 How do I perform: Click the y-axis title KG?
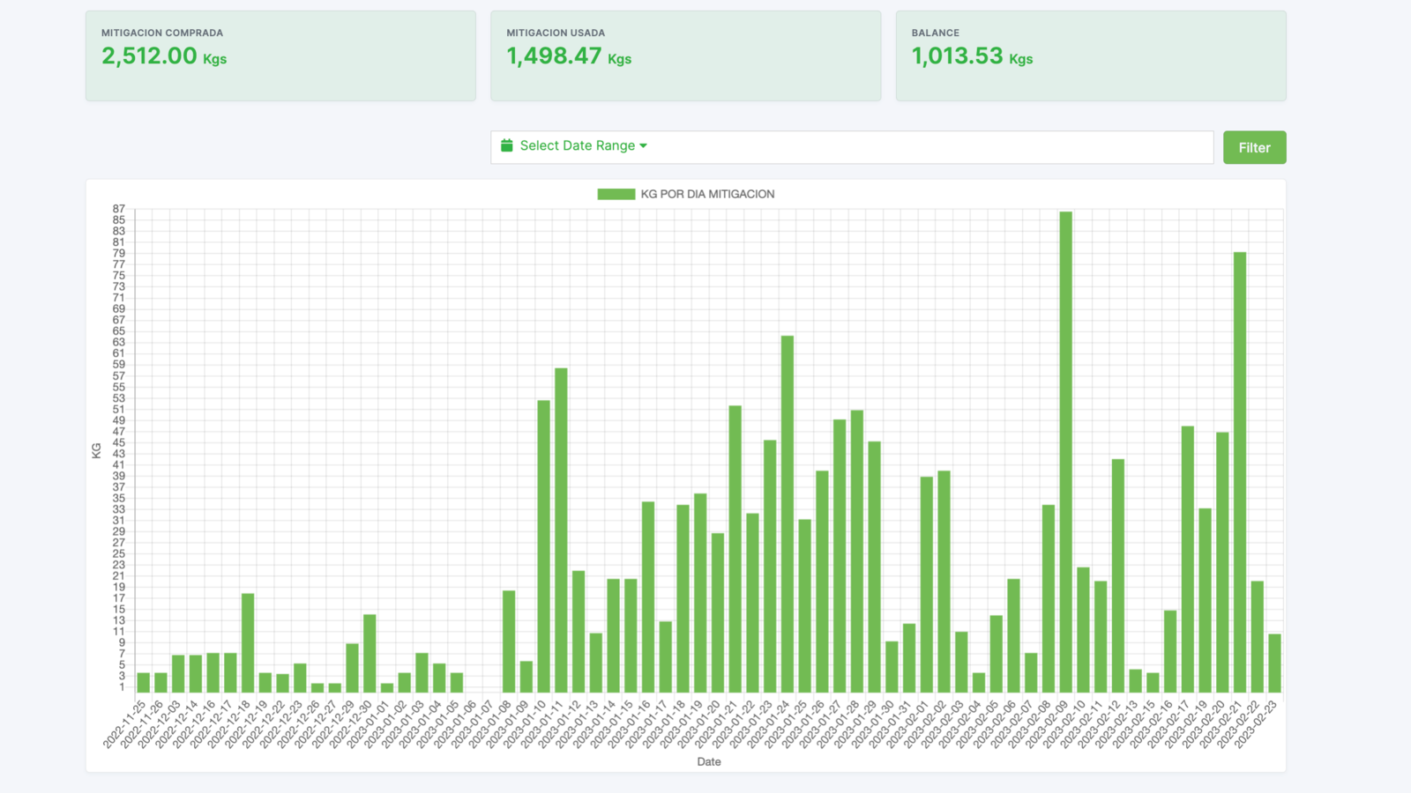(x=96, y=450)
